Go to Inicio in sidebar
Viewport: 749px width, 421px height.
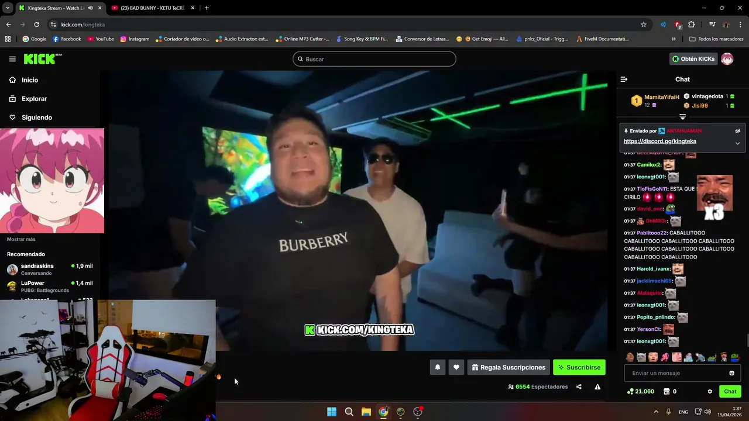click(30, 80)
